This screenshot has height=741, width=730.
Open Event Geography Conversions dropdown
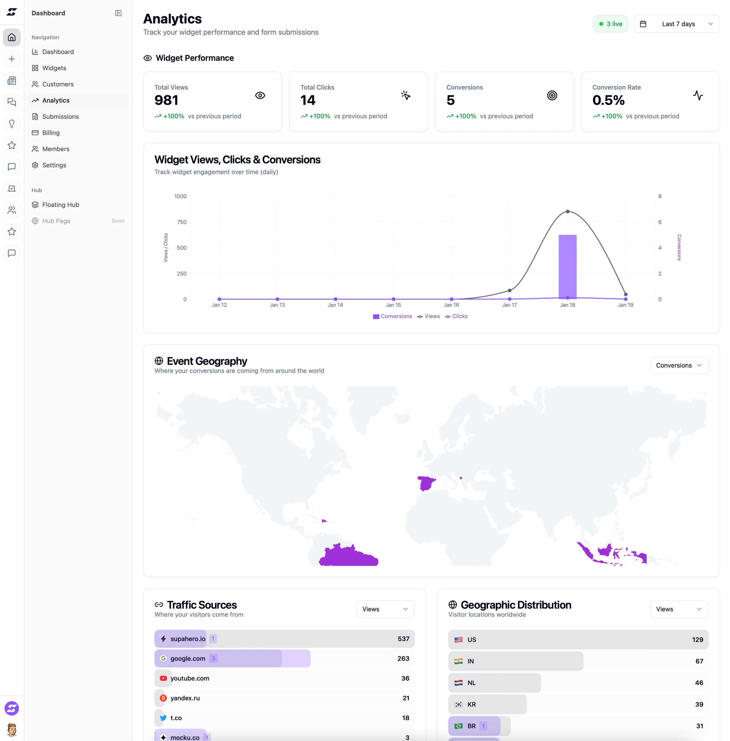tap(679, 365)
